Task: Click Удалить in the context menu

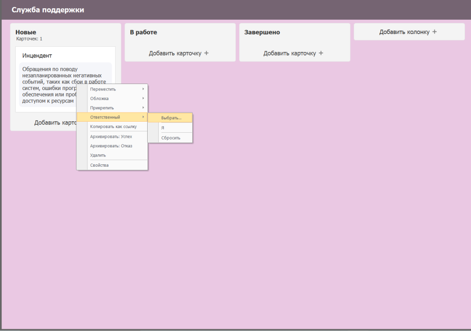Action: click(98, 155)
